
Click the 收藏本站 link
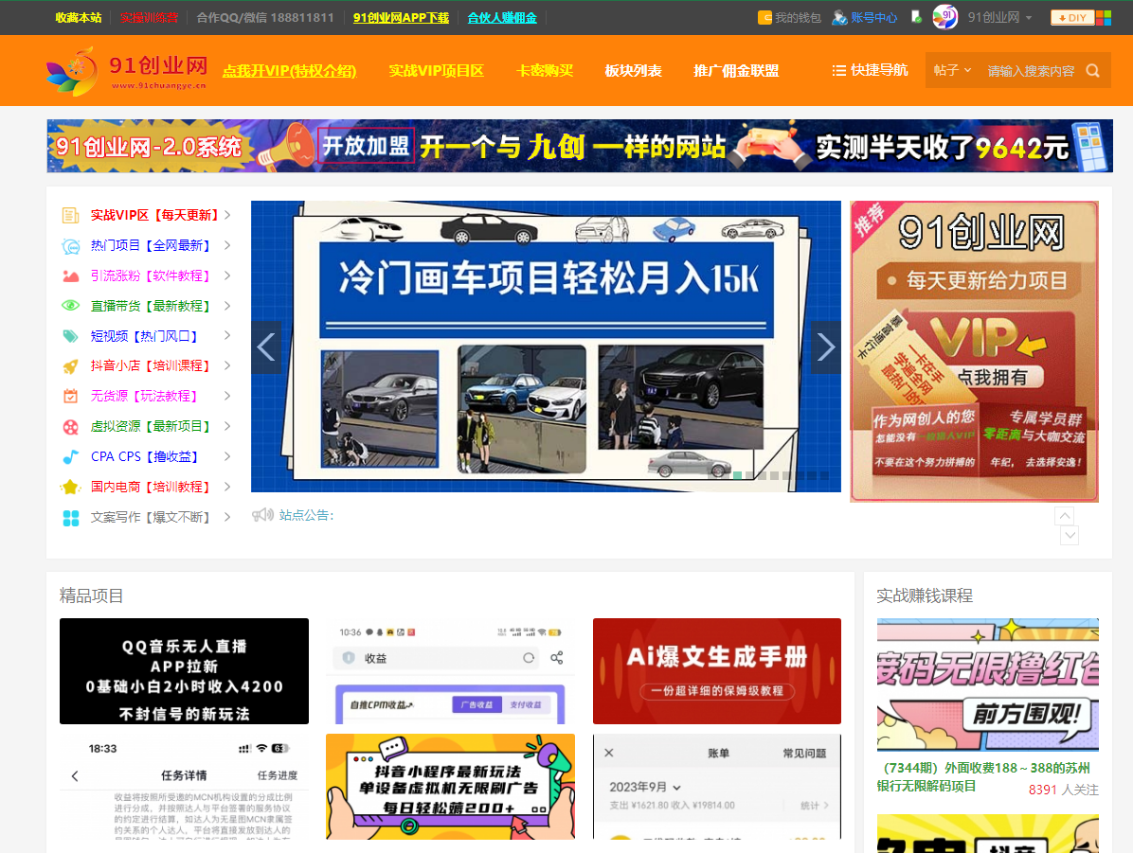tap(79, 17)
